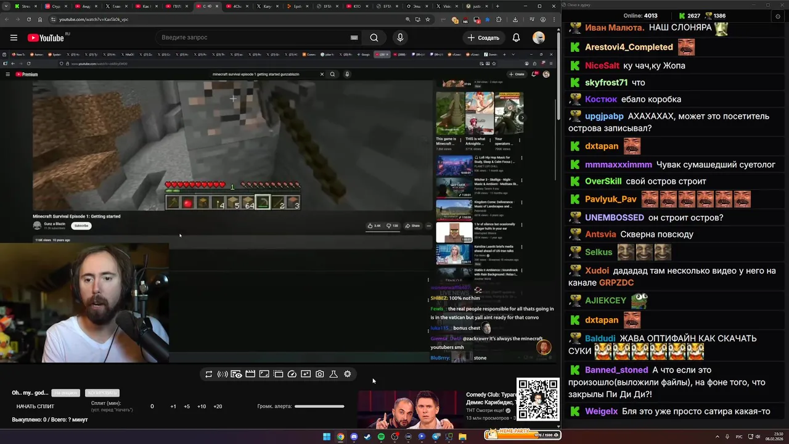Click the loop/repeat icon in player toolbar
The width and height of the screenshot is (789, 444).
(x=208, y=374)
